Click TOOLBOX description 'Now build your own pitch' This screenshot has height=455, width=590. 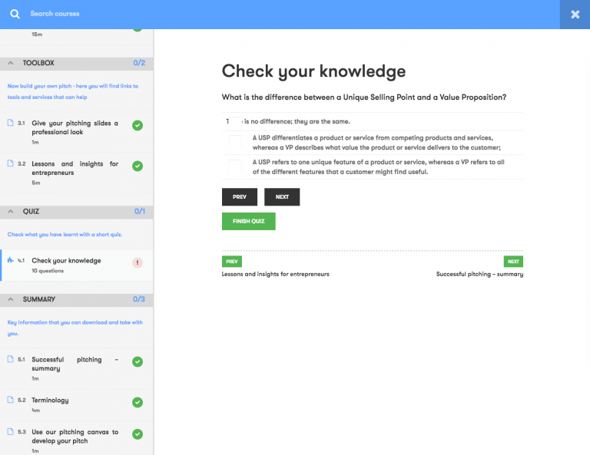coord(73,91)
